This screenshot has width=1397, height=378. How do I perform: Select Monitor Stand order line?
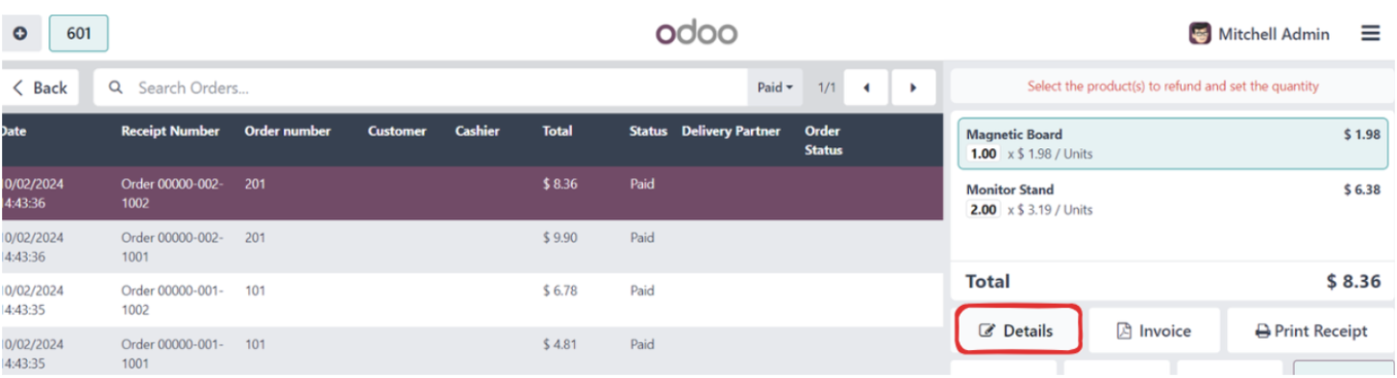tap(1173, 199)
